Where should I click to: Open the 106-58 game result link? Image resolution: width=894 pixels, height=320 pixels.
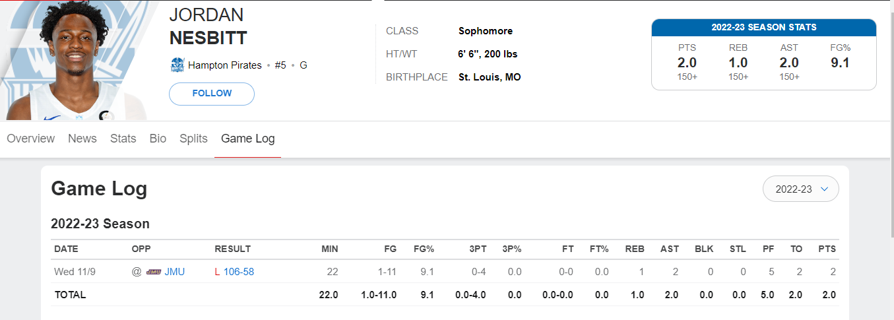point(239,271)
